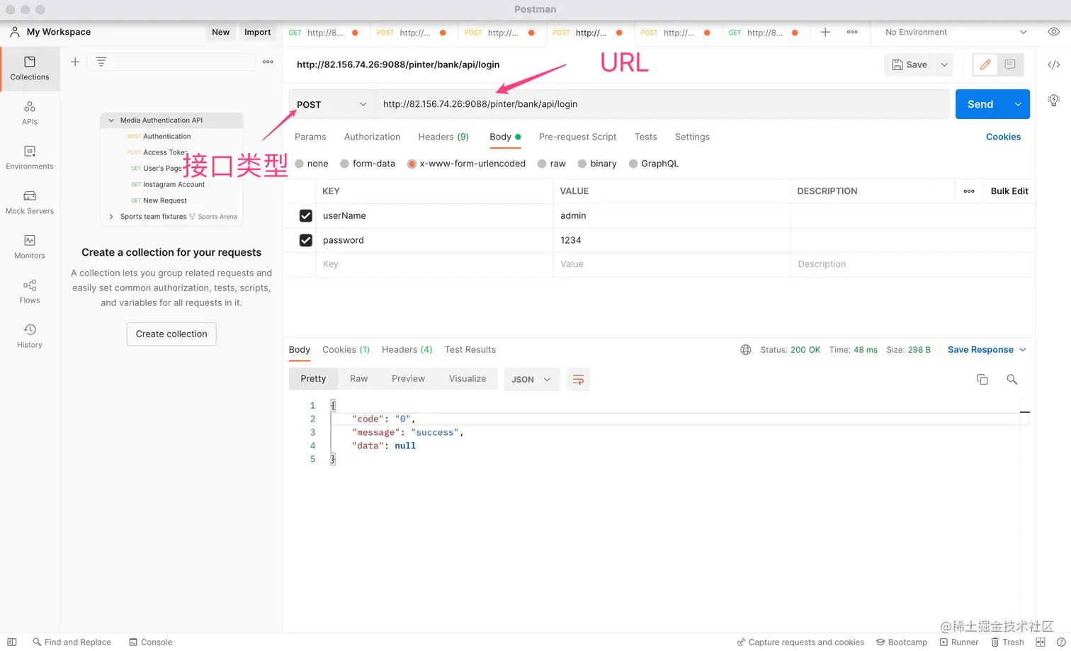
Task: Uncheck the userName parameter checkbox
Action: click(306, 216)
